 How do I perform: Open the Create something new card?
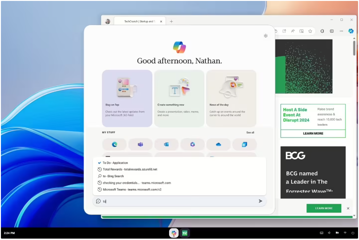coord(179,98)
